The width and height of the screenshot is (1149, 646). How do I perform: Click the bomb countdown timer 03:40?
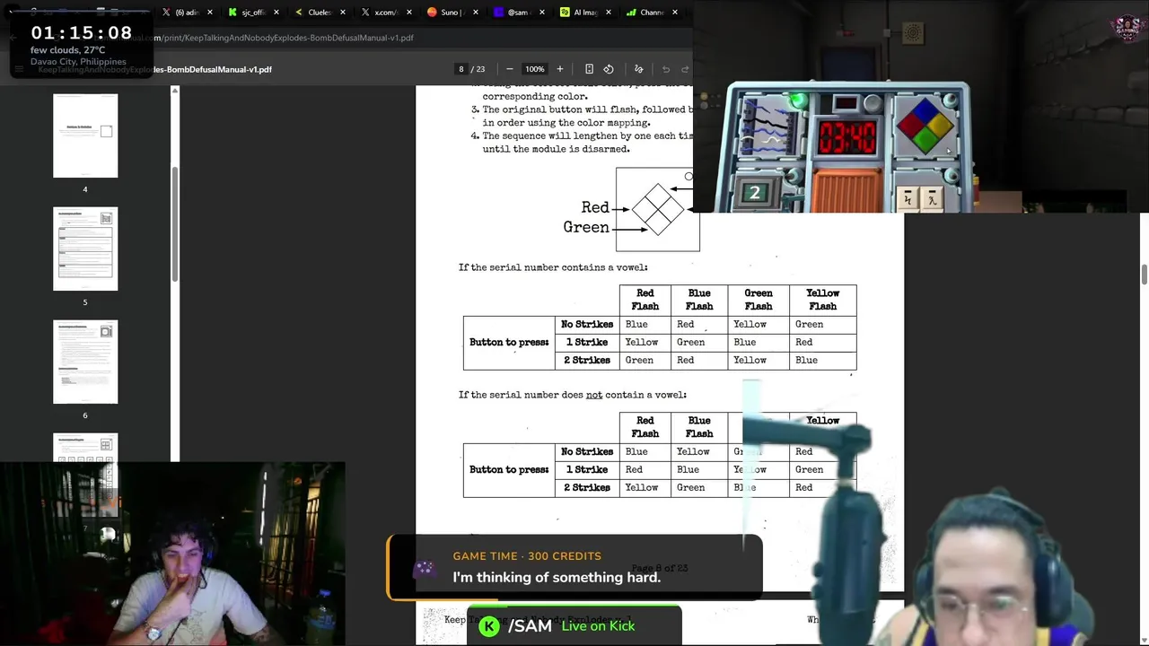(846, 138)
